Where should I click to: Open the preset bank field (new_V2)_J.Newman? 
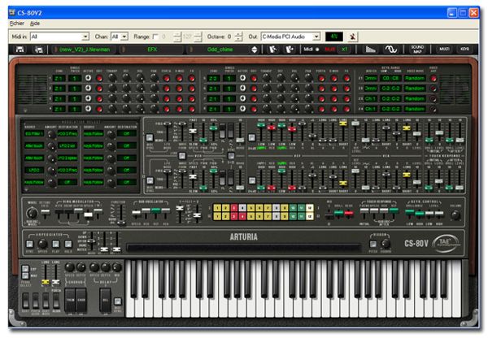click(x=84, y=50)
